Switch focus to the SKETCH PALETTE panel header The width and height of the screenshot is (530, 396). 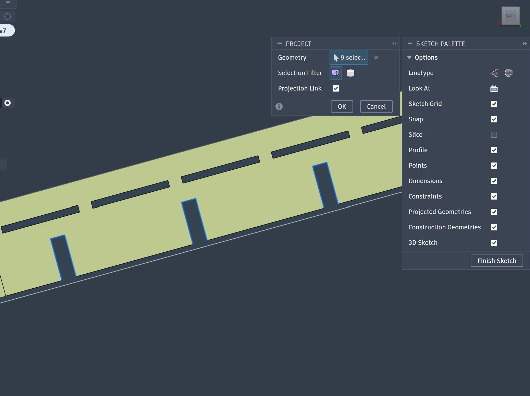click(441, 43)
